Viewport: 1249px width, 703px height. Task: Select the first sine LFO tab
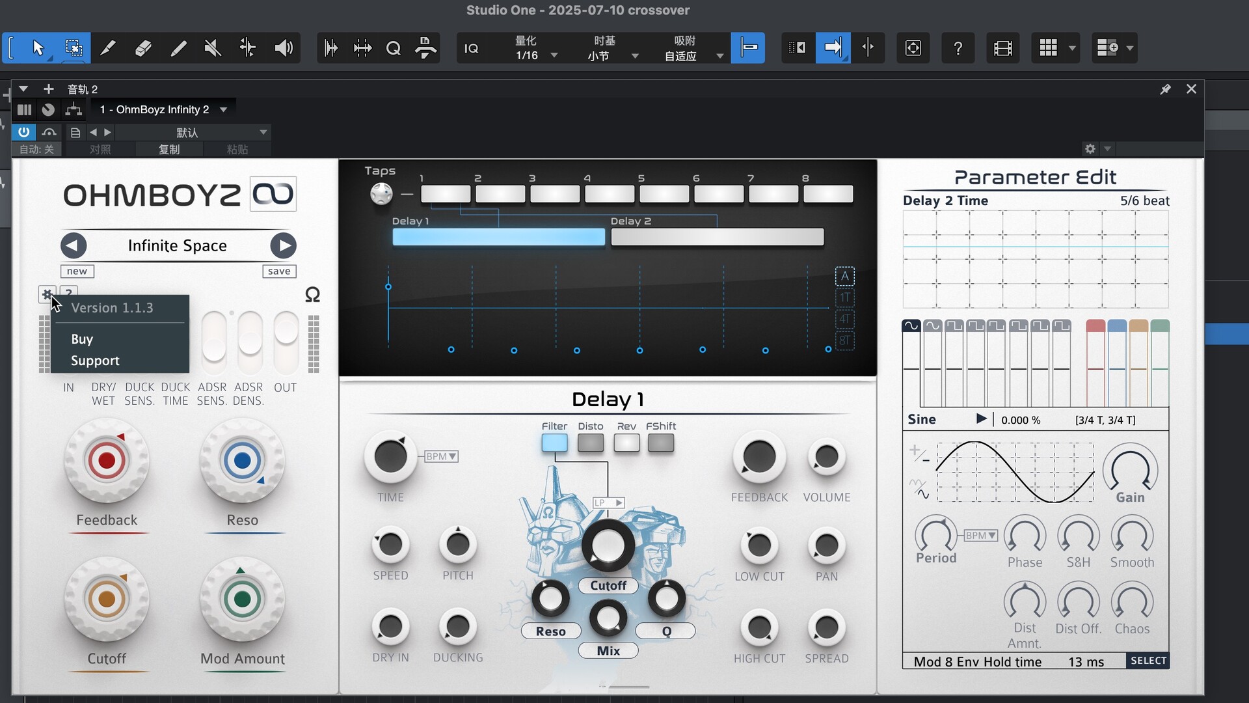911,325
